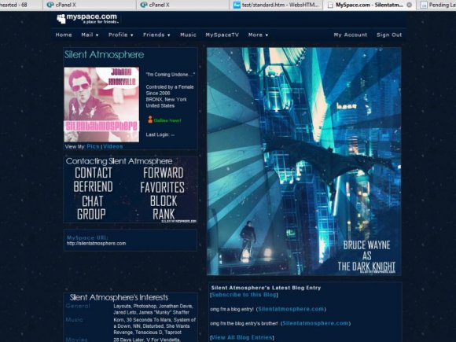Viewport: 456px width, 342px height.
Task: Click the Johnny Knoxville profile picture
Action: (x=101, y=105)
